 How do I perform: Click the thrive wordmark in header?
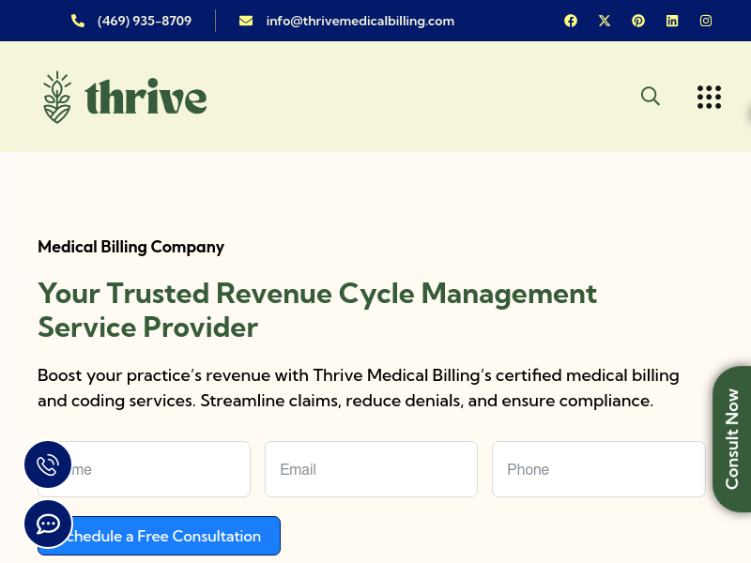click(146, 98)
